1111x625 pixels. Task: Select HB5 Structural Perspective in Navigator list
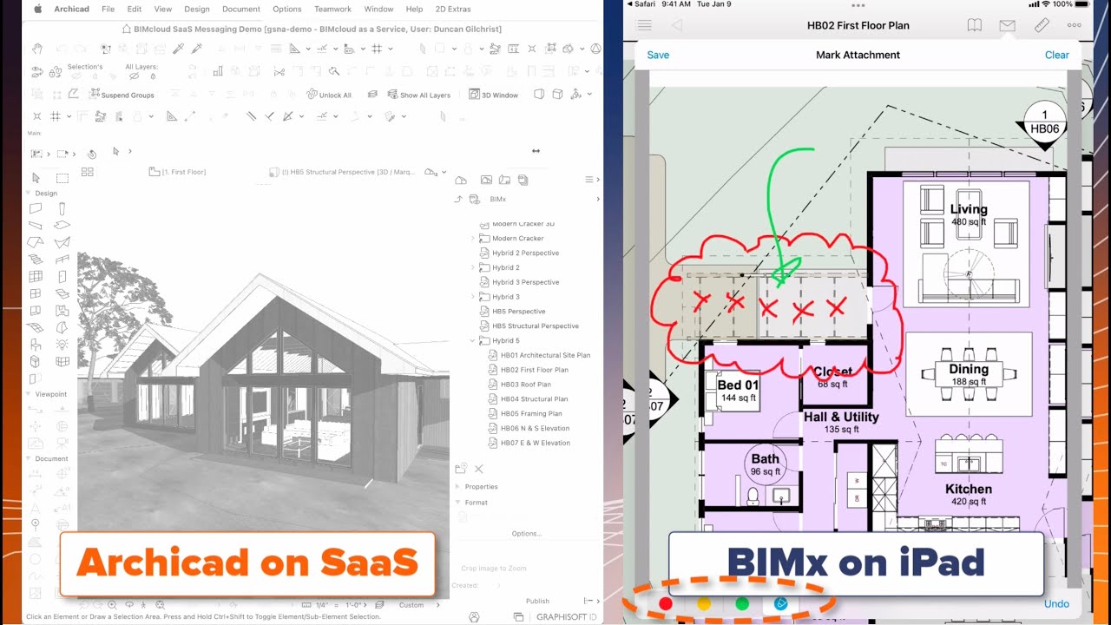point(529,326)
